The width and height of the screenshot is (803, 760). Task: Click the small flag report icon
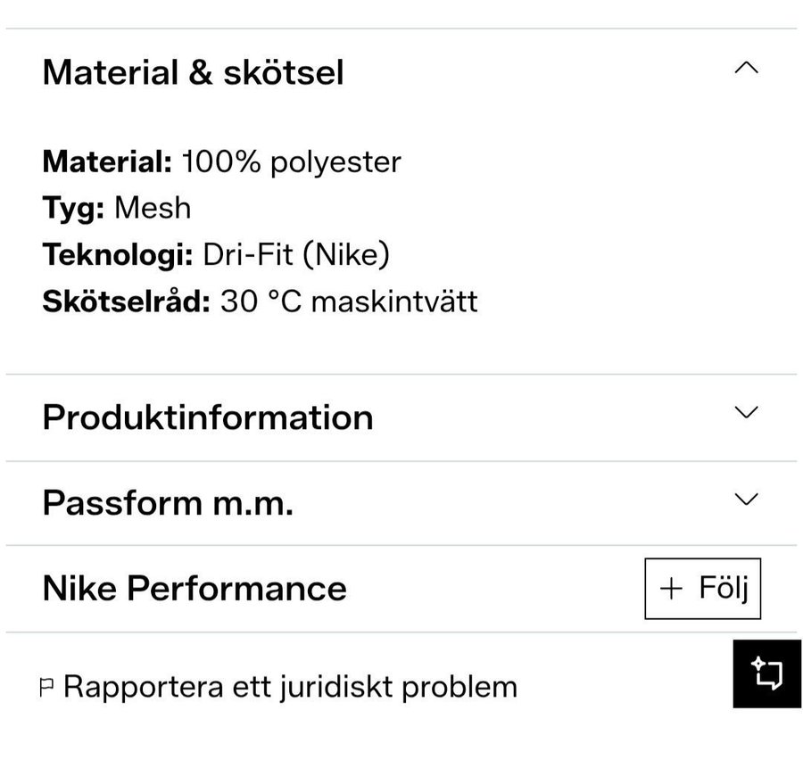47,688
